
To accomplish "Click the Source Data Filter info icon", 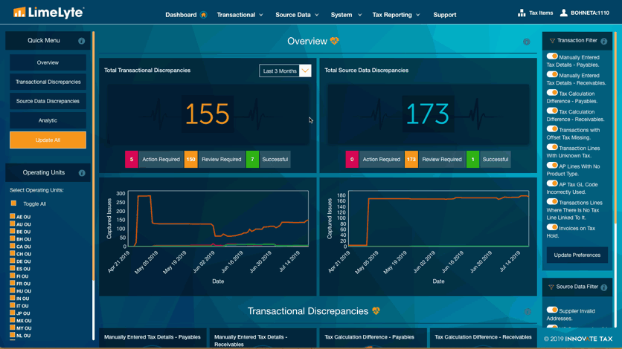I will click(603, 287).
